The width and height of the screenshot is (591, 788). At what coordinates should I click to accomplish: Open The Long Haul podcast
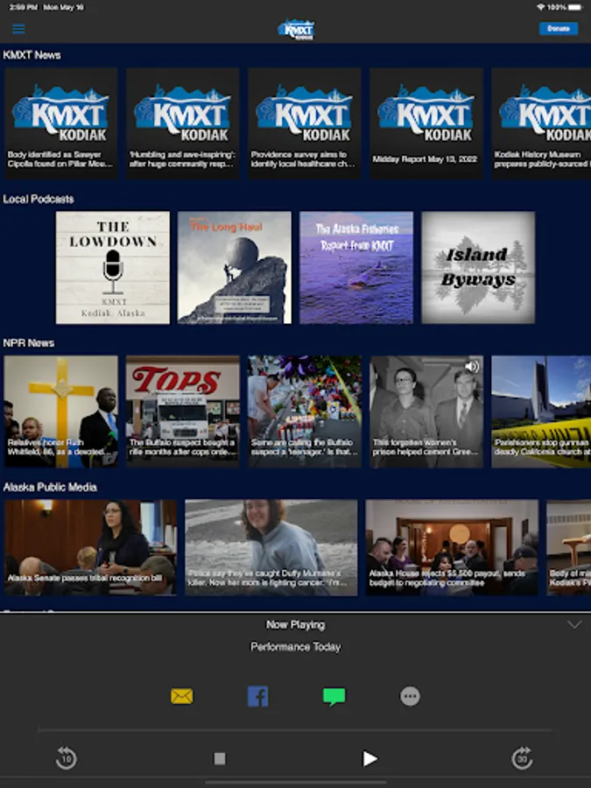tap(234, 267)
